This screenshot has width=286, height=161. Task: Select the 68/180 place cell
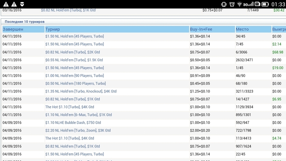click(x=241, y=83)
